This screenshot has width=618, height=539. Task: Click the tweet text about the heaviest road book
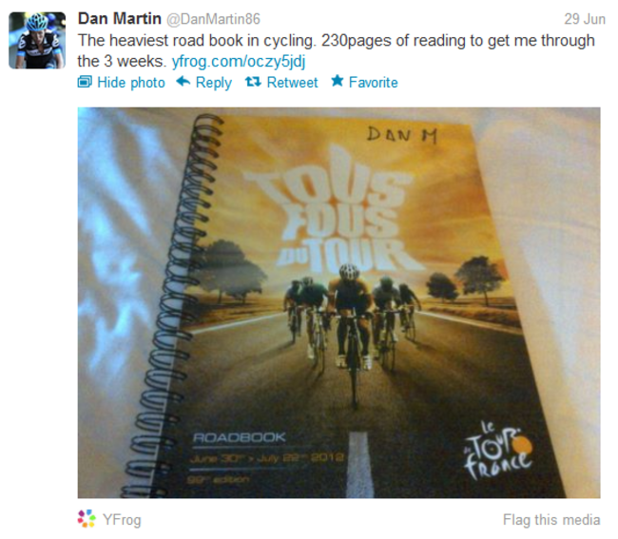pyautogui.click(x=336, y=50)
